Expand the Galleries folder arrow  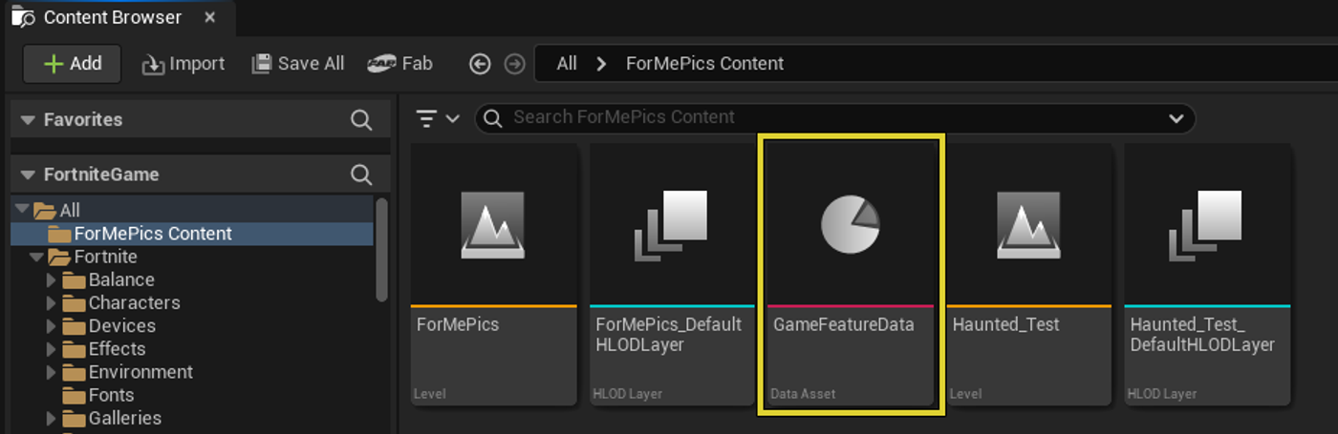52,419
